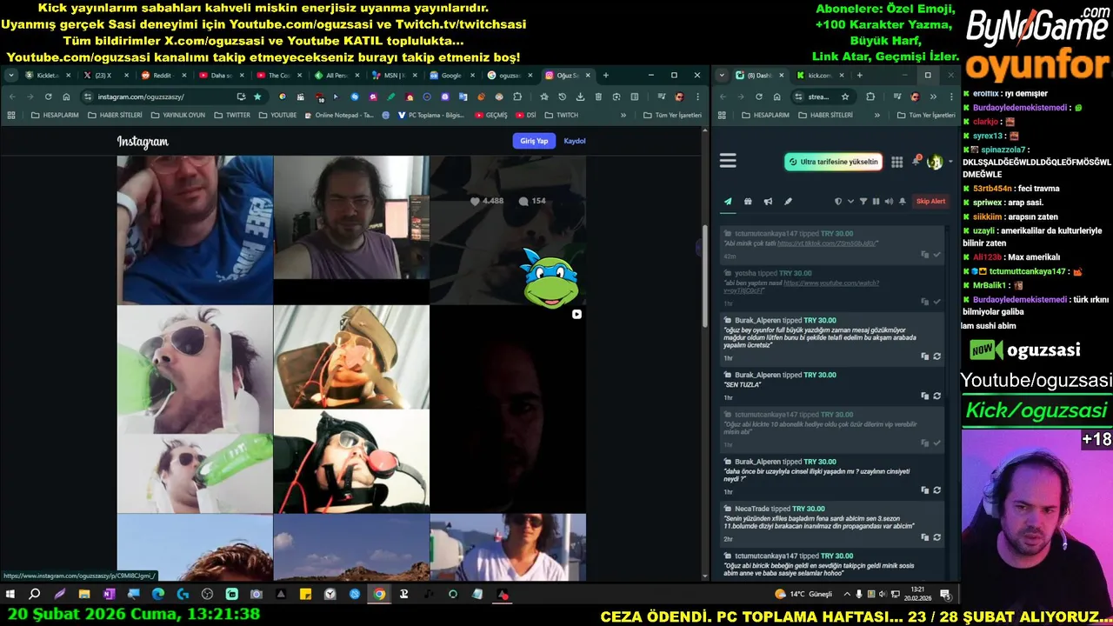Open the post showing 4.488 likes

coord(508,230)
